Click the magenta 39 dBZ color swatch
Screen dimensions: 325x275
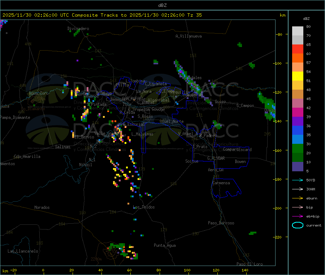pos(298,112)
